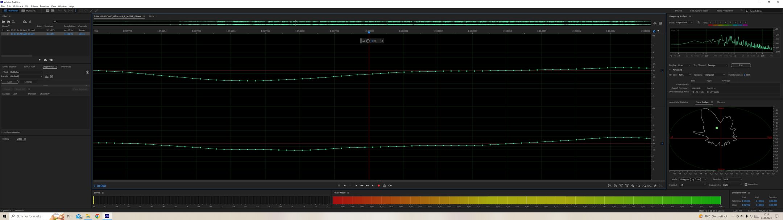
Task: Open the Scale Logarithmic dropdown
Action: coord(684,22)
